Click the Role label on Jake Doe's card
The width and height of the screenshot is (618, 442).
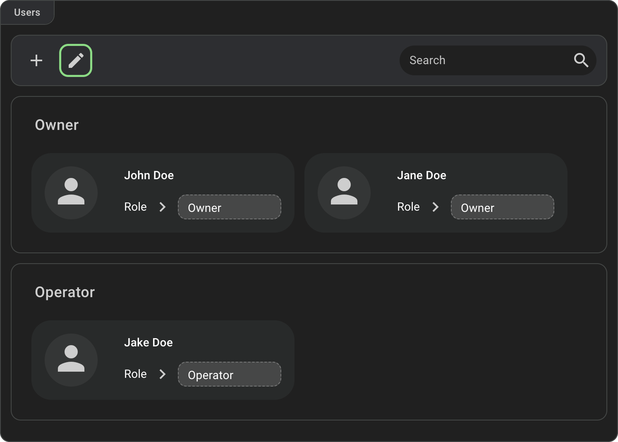(x=135, y=374)
